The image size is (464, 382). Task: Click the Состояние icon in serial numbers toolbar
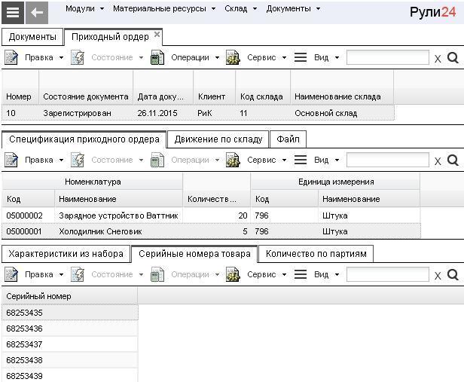point(78,274)
